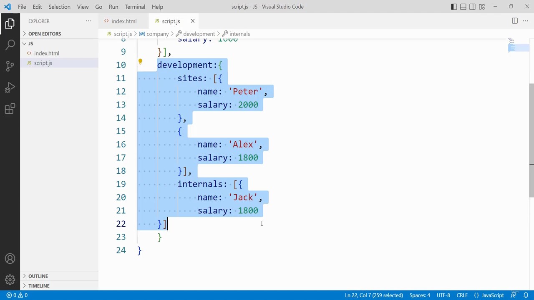Open the Run menu
The image size is (534, 300).
click(113, 7)
